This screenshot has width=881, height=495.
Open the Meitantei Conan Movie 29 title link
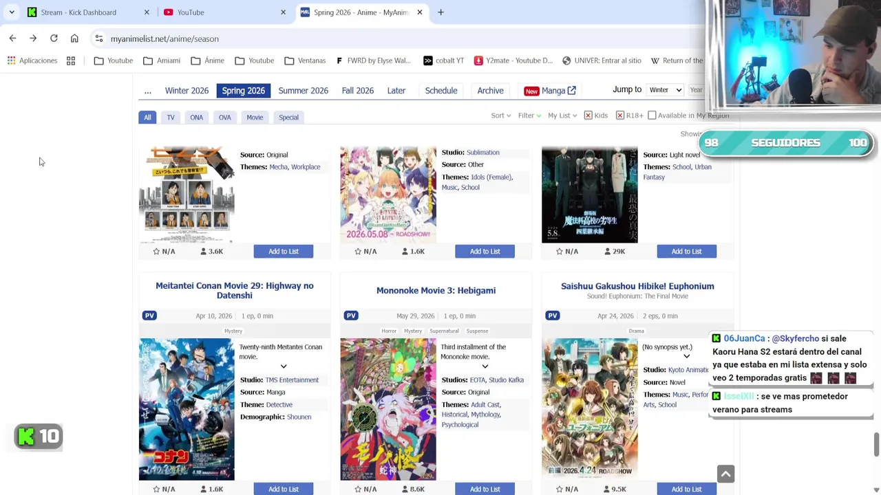pos(235,290)
